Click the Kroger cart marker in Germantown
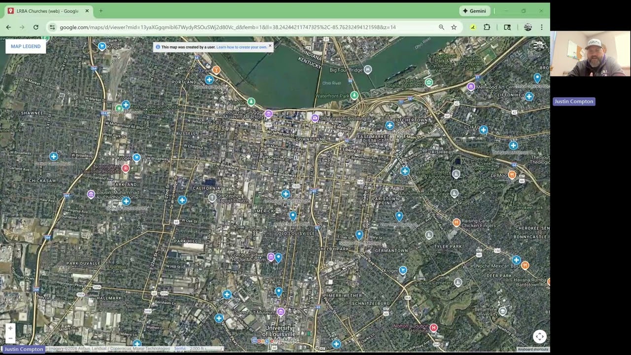The width and height of the screenshot is (631, 355). point(403,270)
